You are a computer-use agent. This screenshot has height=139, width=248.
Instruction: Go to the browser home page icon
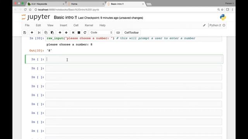pyautogui.click(x=30, y=10)
